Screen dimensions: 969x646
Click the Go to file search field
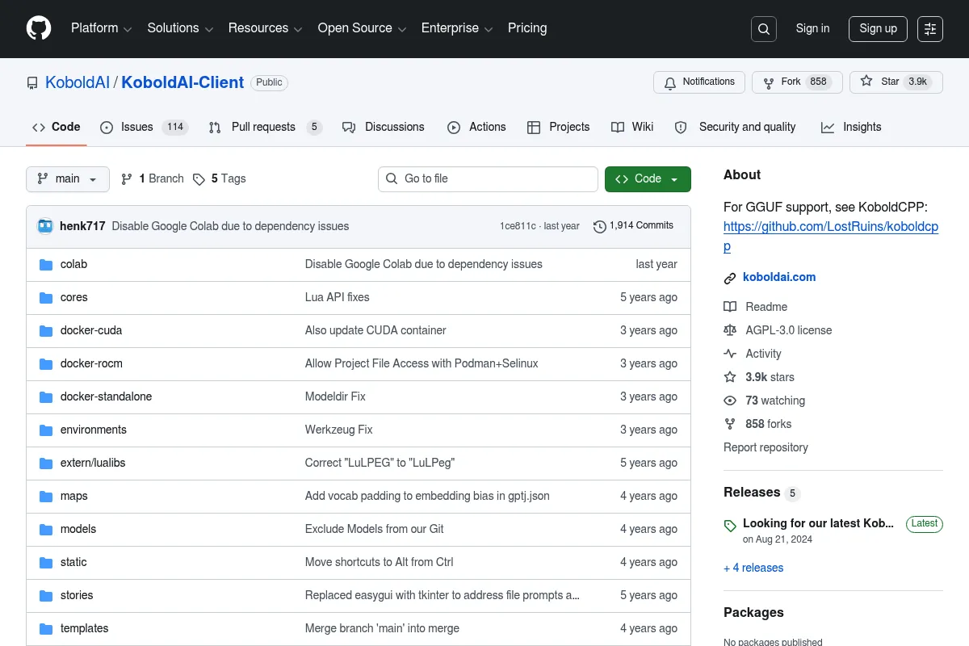[x=488, y=179]
